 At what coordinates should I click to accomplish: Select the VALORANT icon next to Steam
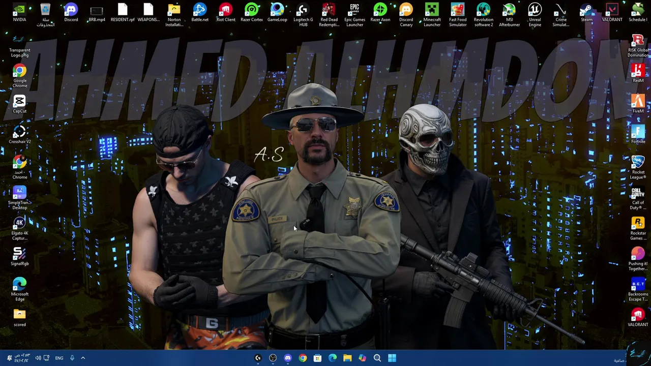(612, 13)
